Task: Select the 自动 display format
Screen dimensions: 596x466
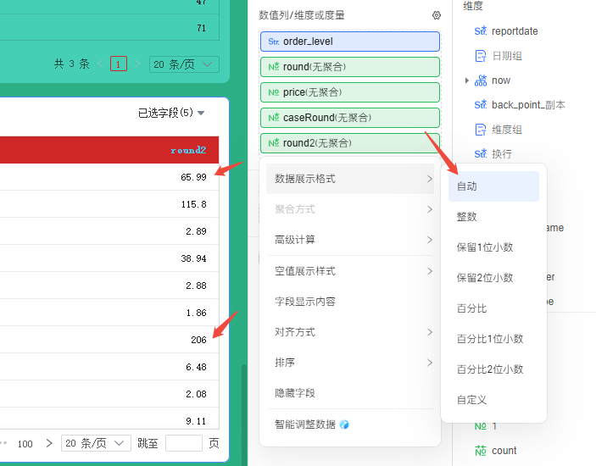Action: click(x=493, y=186)
